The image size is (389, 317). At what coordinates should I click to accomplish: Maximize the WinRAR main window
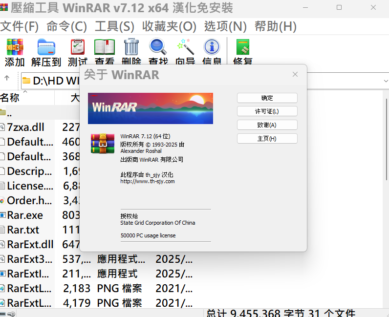pos(339,7)
